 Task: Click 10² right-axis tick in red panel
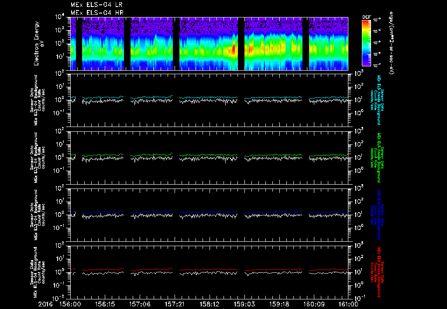(358, 259)
